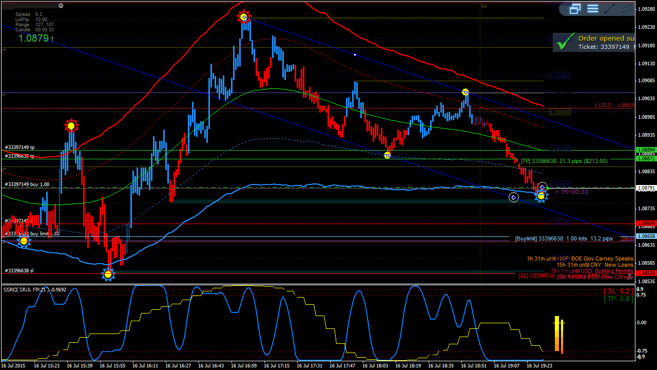The image size is (657, 370).
Task: Click the [TP] 33396638: 21.3 pips label
Action: tap(564, 161)
